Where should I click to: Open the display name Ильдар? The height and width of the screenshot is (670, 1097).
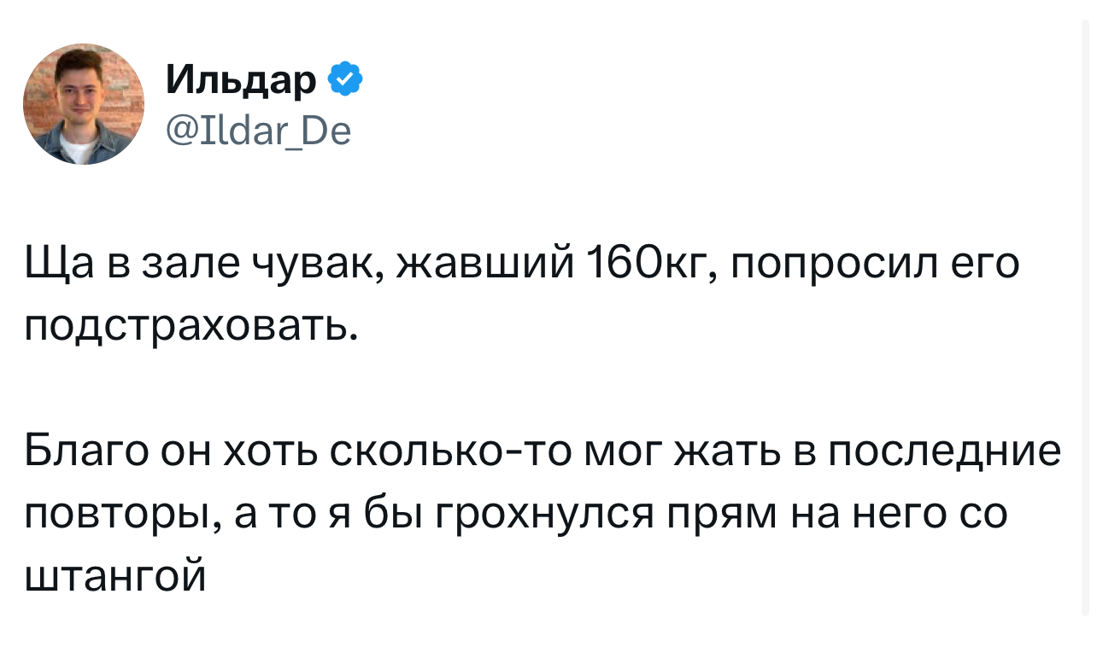pos(241,80)
